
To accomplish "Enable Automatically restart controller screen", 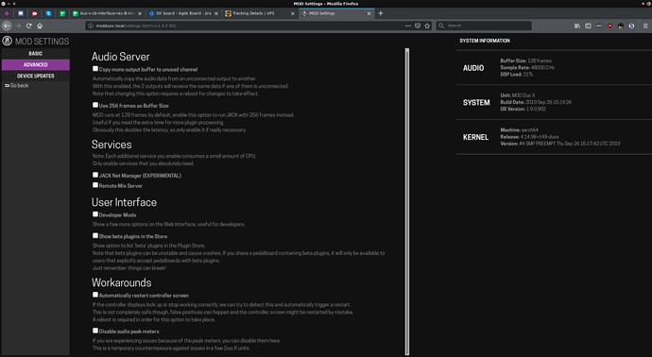I will [x=95, y=295].
